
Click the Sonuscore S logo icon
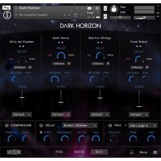click(x=7, y=15)
